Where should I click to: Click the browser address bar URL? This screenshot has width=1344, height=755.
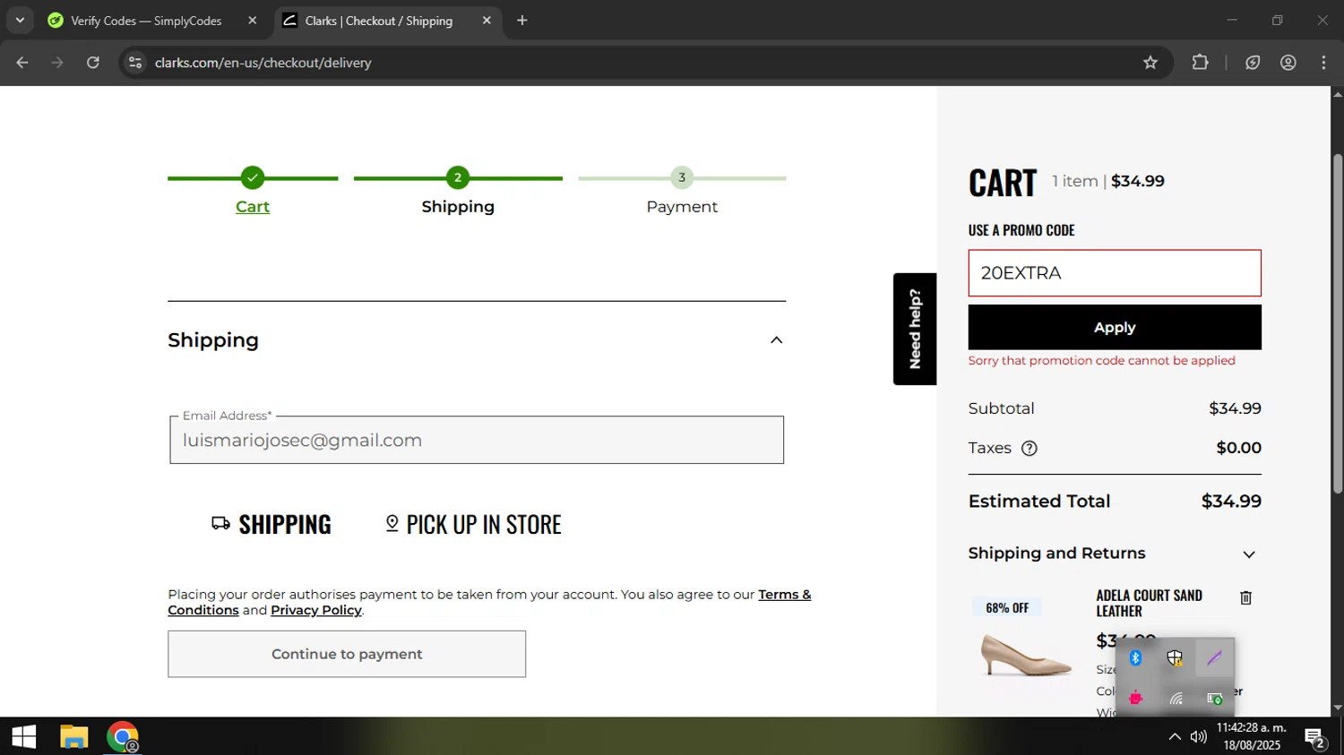[x=263, y=63]
